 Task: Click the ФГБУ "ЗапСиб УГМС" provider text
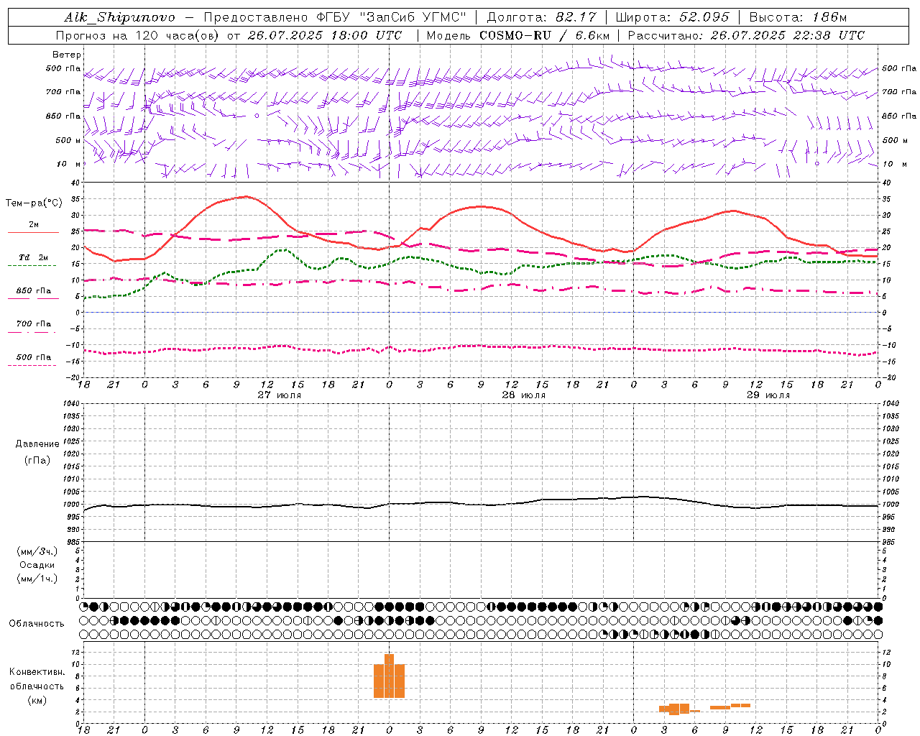pyautogui.click(x=392, y=17)
